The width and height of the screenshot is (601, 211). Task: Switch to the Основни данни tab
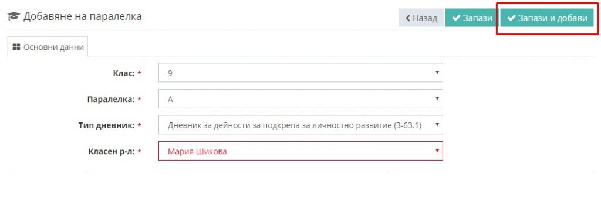[x=48, y=47]
